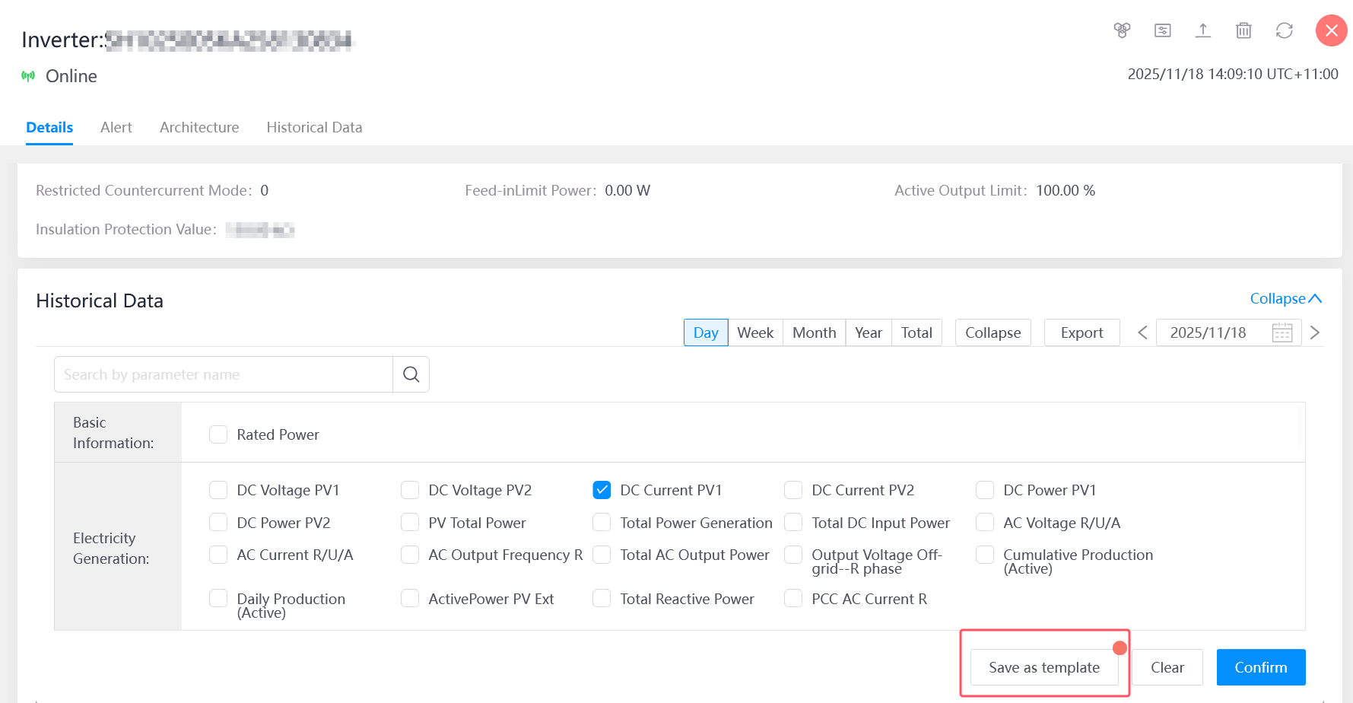Open the parameter settings sliders icon
This screenshot has height=703, width=1353.
point(1162,30)
